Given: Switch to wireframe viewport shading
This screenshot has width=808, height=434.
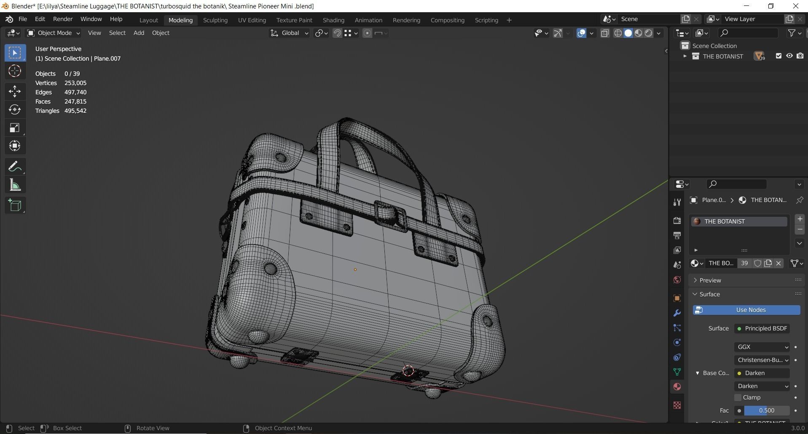Looking at the screenshot, I should click(618, 33).
